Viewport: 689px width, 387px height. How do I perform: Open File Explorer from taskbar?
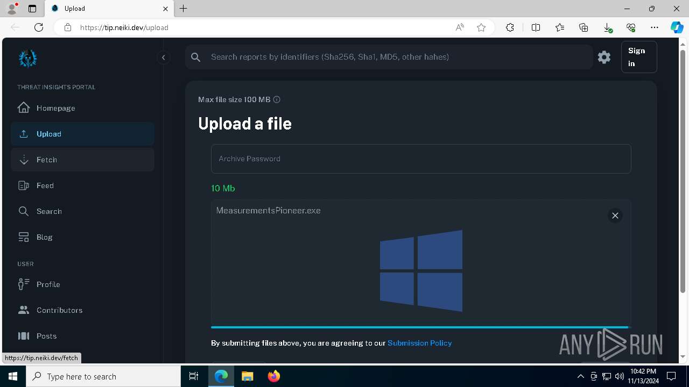[x=248, y=376]
